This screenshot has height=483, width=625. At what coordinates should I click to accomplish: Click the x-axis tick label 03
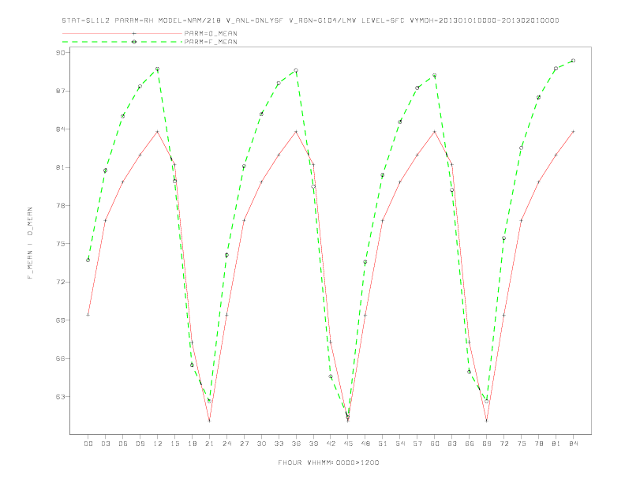(x=105, y=444)
